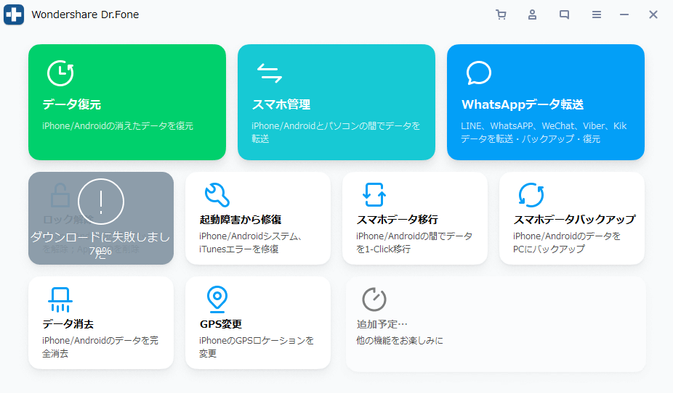Click the 追加予定 timer icon
The height and width of the screenshot is (393, 673).
[x=374, y=299]
